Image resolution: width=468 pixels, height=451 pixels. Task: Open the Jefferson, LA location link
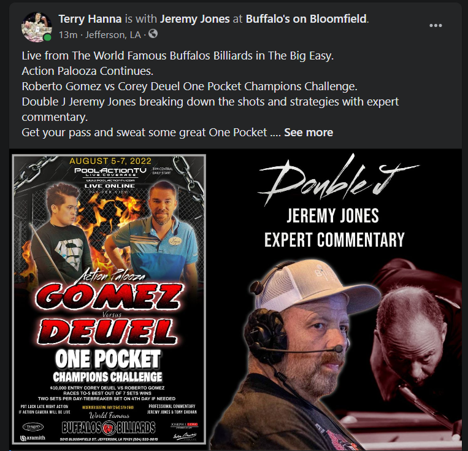[x=113, y=35]
